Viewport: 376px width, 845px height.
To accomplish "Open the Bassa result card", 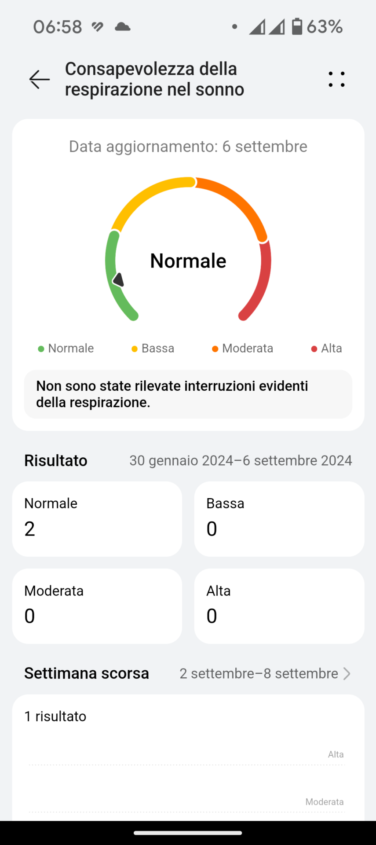I will point(279,519).
